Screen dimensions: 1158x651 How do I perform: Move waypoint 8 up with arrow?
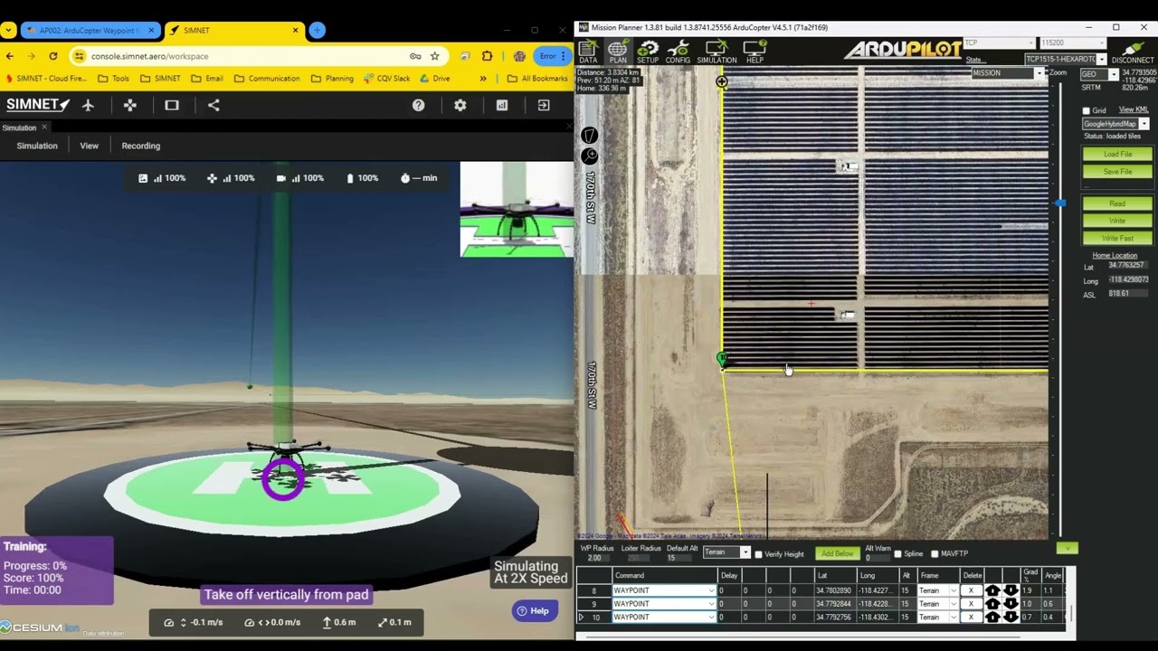tap(992, 590)
